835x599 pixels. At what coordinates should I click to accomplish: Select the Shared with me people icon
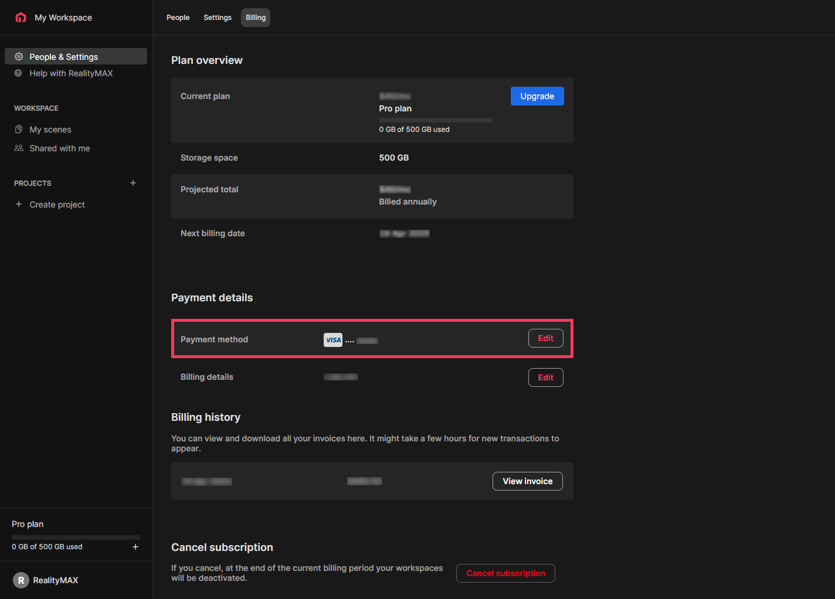coord(19,148)
